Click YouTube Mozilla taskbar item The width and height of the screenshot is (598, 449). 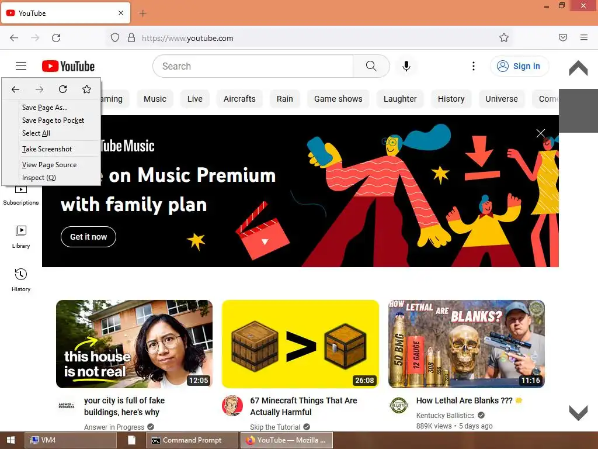(286, 440)
